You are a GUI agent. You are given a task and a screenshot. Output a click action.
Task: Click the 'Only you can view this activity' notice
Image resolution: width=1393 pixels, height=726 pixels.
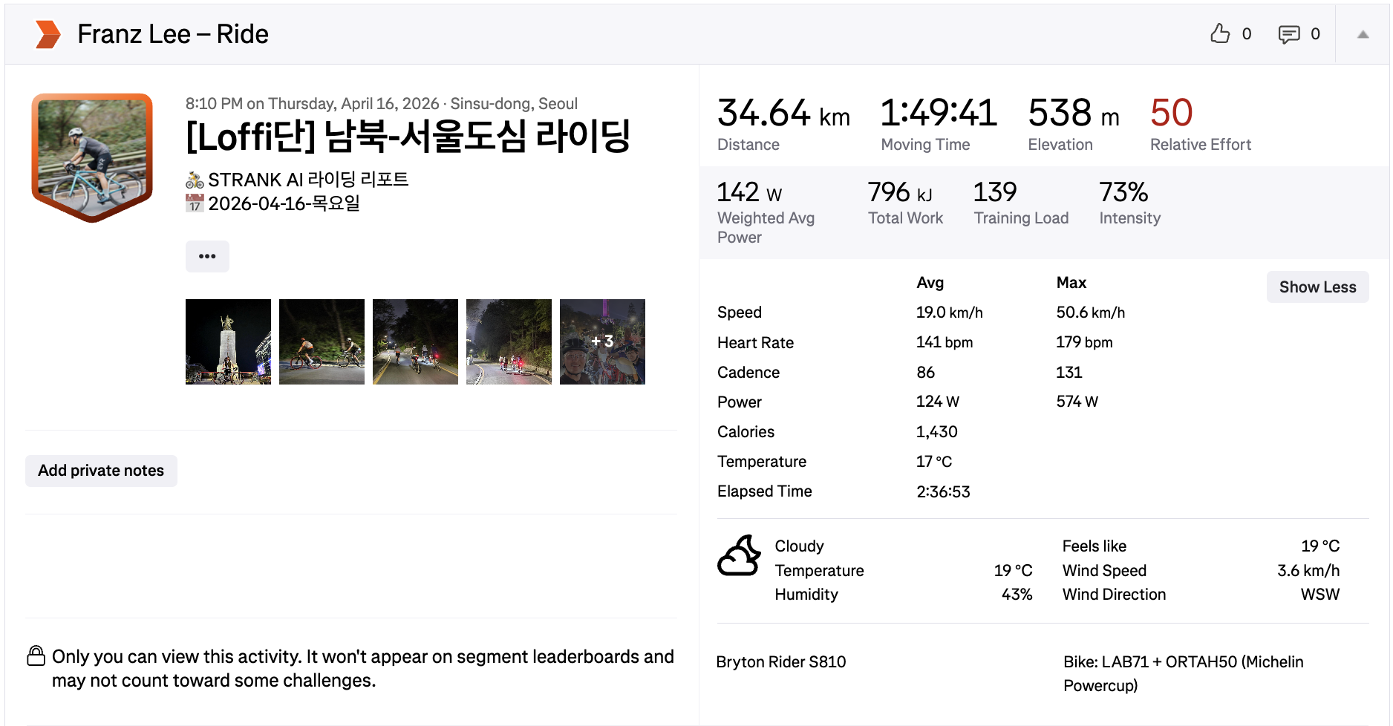click(363, 669)
